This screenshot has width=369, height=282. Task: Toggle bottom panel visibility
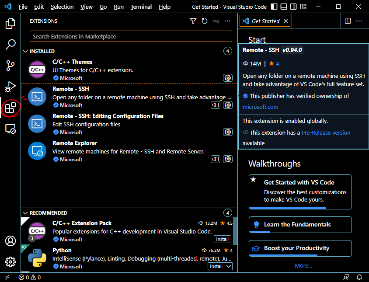point(284,7)
